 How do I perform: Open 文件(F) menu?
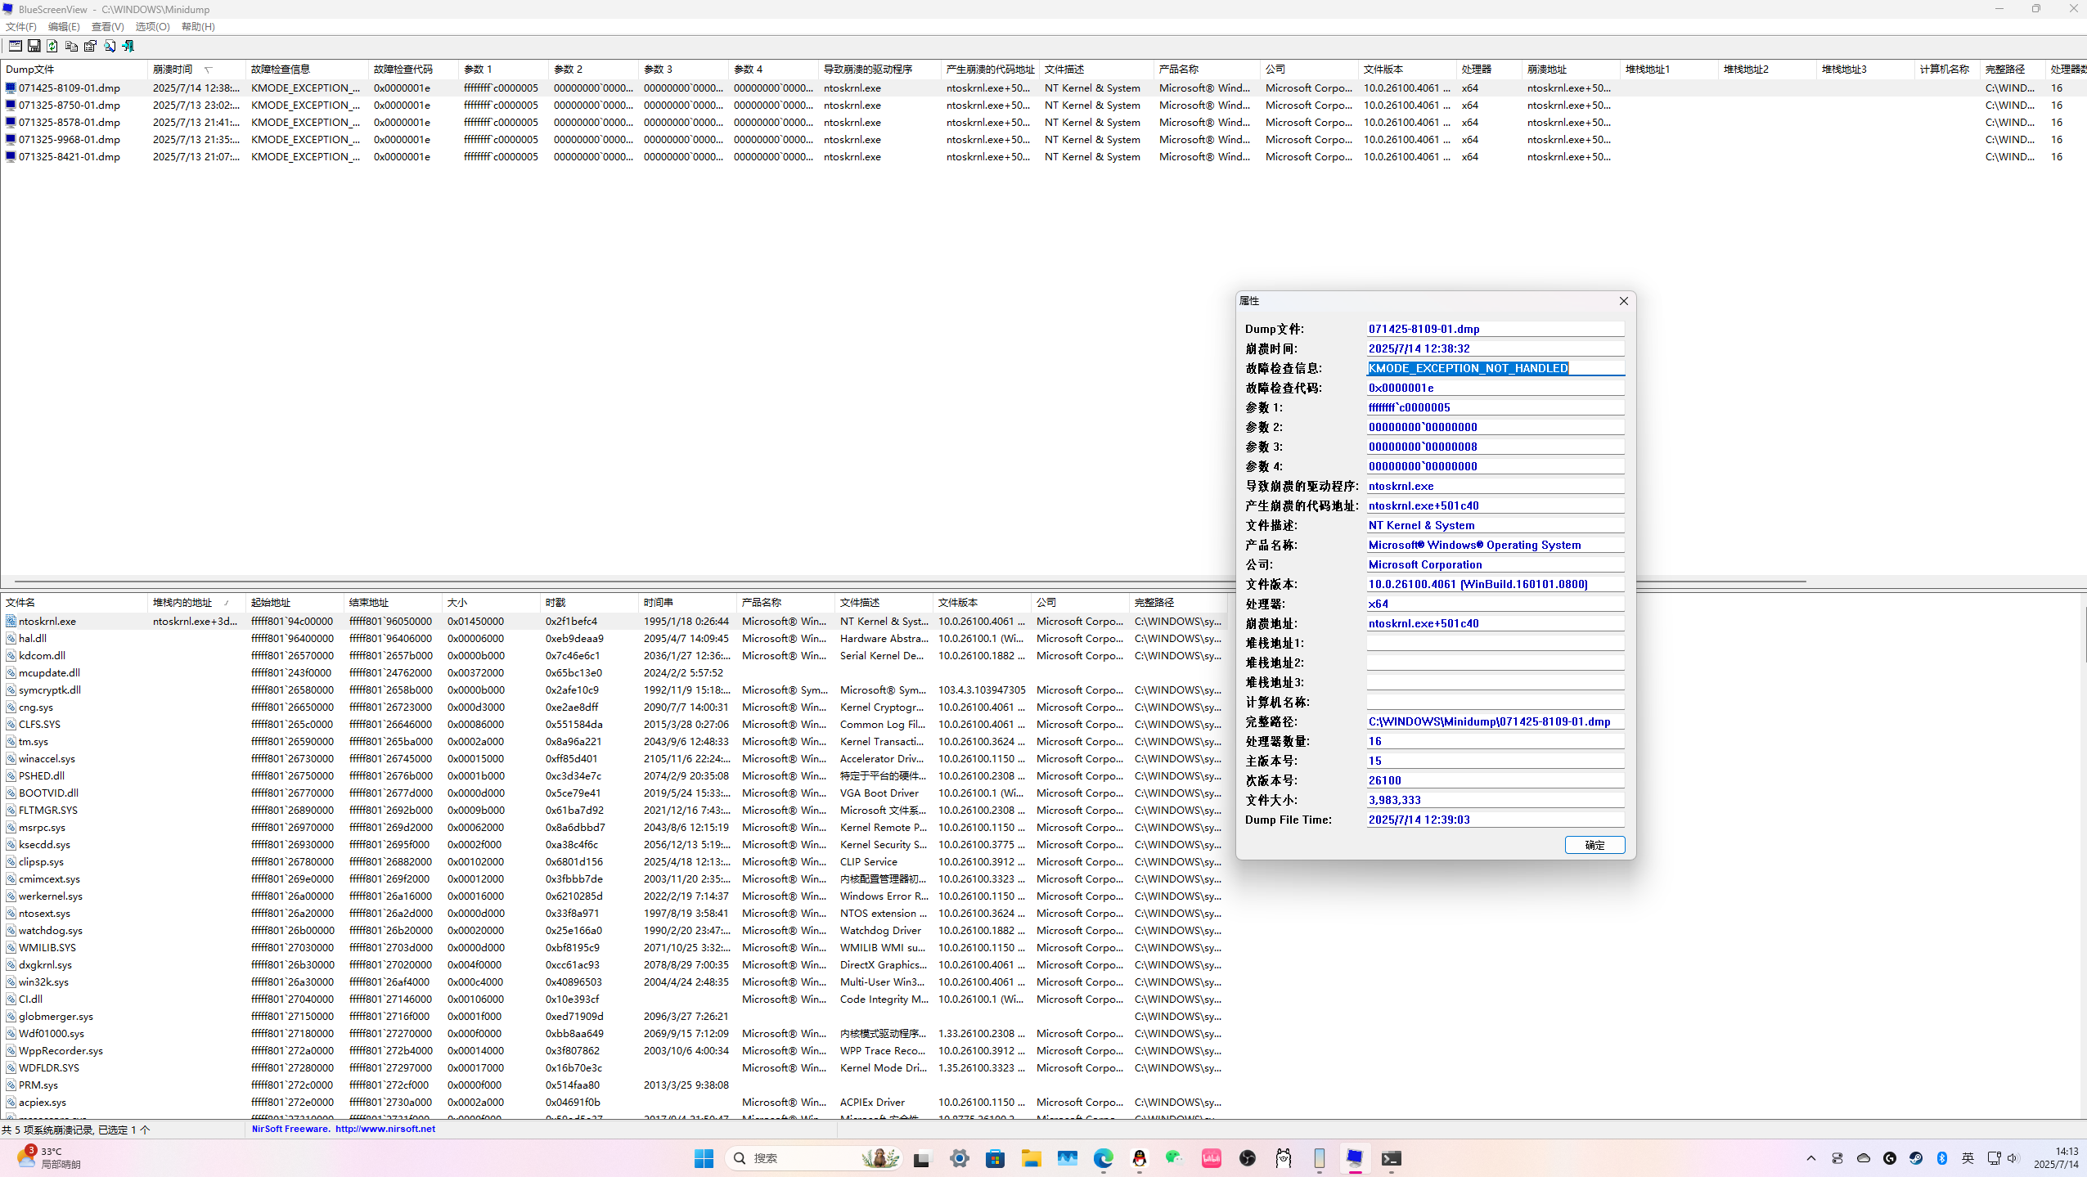[x=20, y=27]
